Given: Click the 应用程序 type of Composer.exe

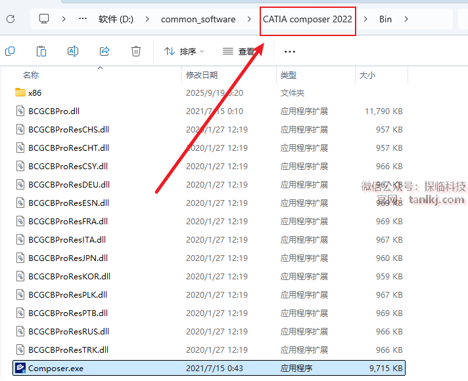Looking at the screenshot, I should (296, 369).
